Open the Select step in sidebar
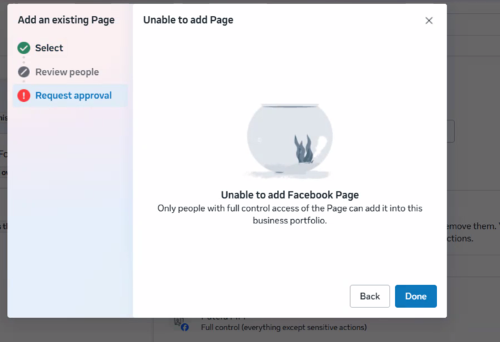The width and height of the screenshot is (500, 342). [49, 48]
